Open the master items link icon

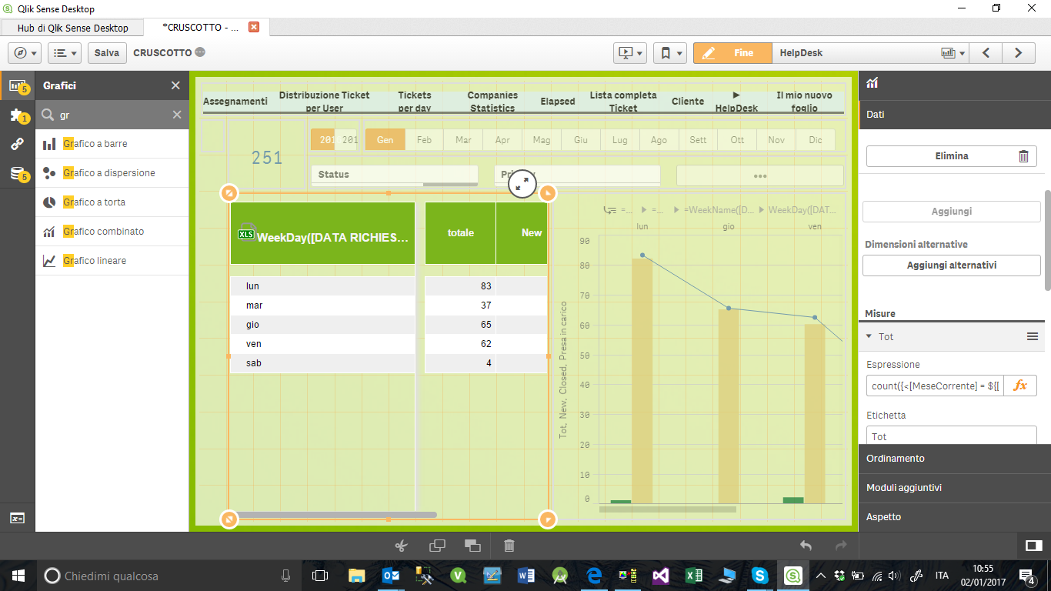(x=17, y=144)
